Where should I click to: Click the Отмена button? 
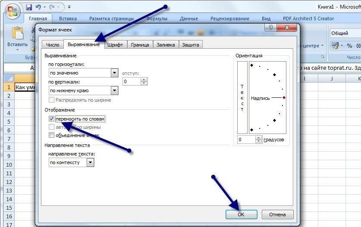coord(277,215)
